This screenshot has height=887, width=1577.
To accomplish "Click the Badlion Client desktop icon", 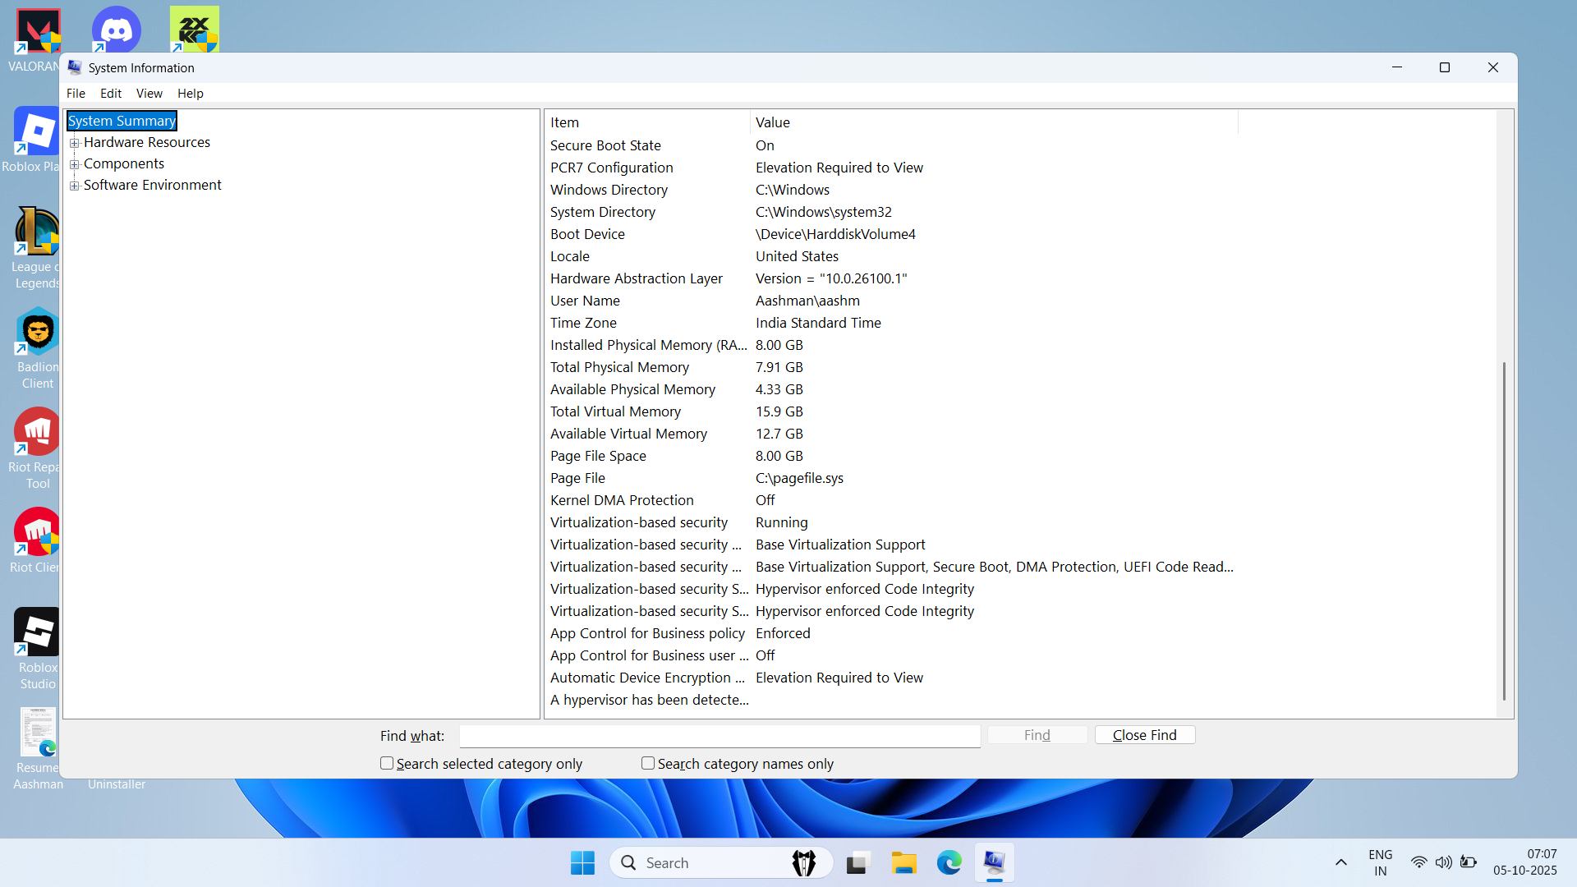I will click(x=38, y=333).
